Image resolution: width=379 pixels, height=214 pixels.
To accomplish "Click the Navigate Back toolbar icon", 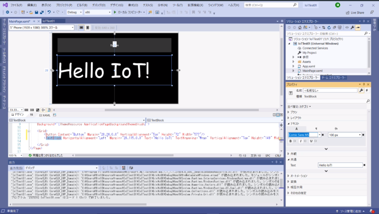I will coord(7,12).
